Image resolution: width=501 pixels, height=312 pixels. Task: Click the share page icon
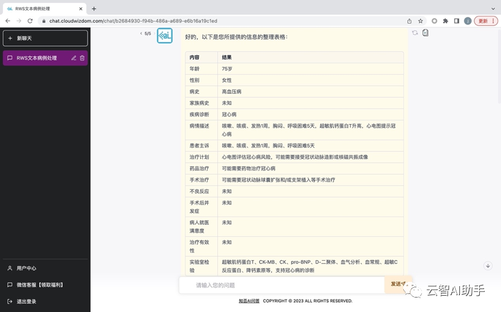click(409, 21)
